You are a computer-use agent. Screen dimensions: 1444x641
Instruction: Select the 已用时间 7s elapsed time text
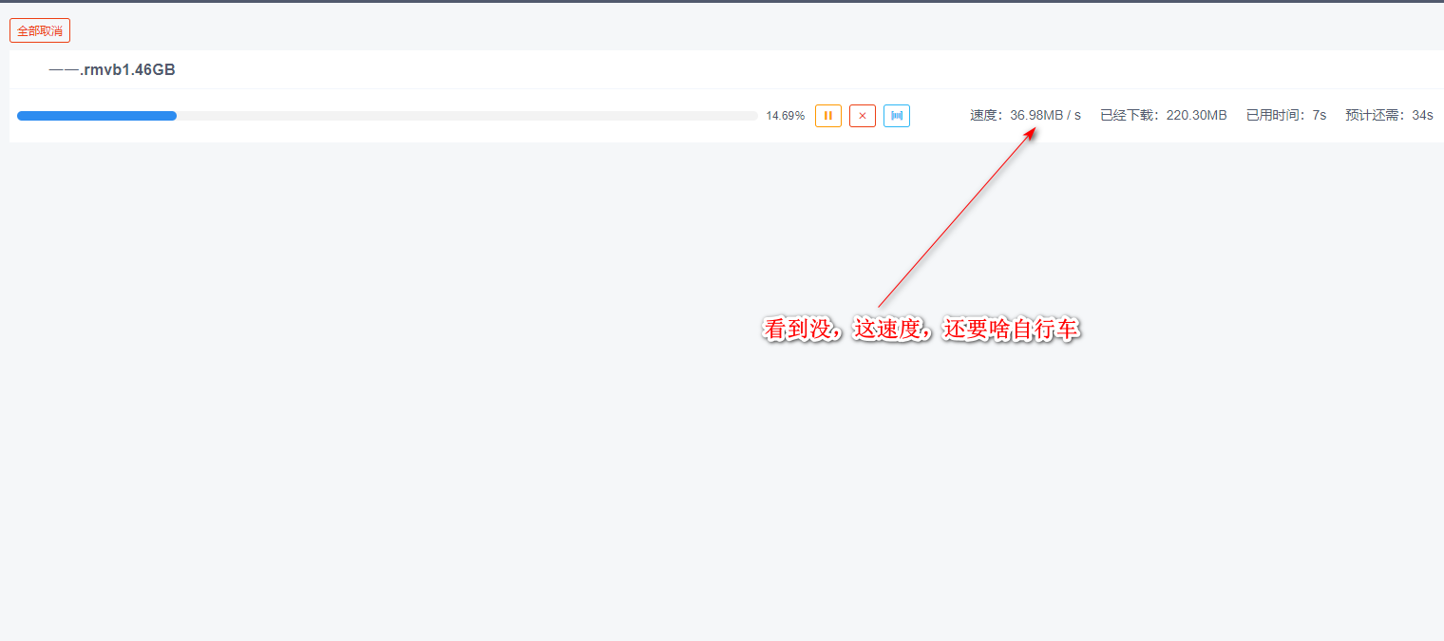[1285, 114]
